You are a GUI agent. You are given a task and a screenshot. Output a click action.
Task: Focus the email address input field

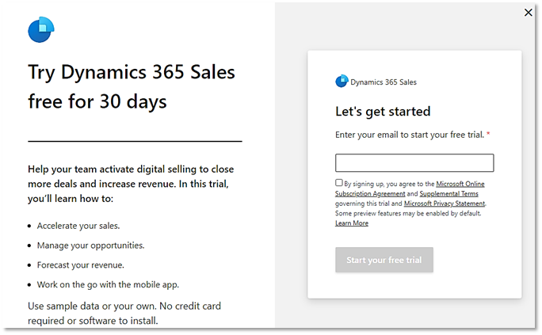[x=414, y=163]
